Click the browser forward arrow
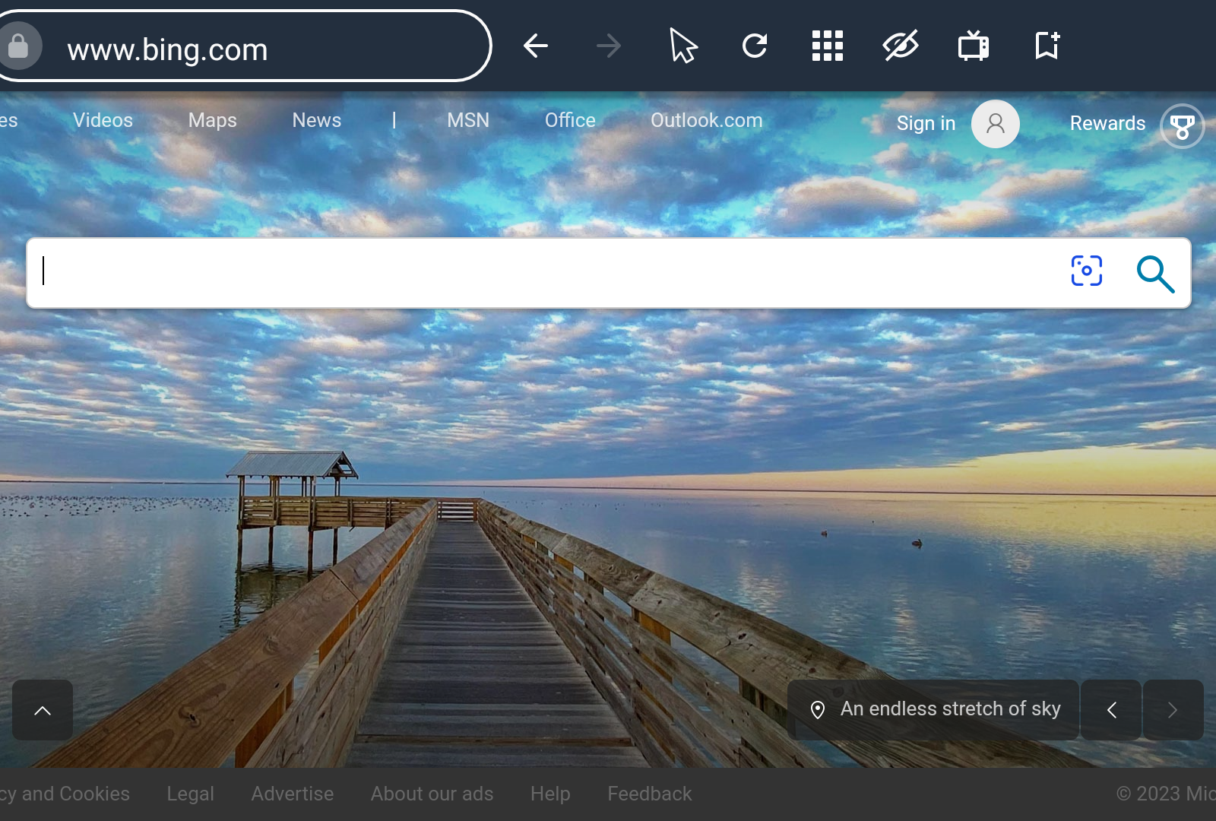 tap(608, 46)
